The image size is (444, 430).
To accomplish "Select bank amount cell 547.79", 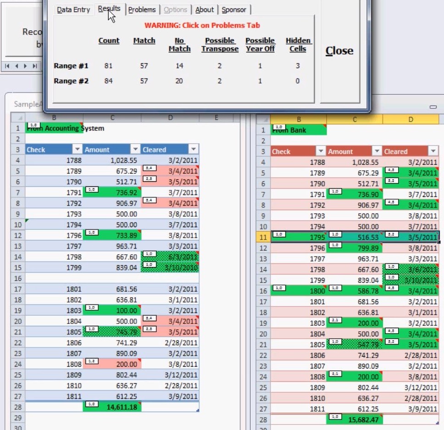I will point(354,345).
